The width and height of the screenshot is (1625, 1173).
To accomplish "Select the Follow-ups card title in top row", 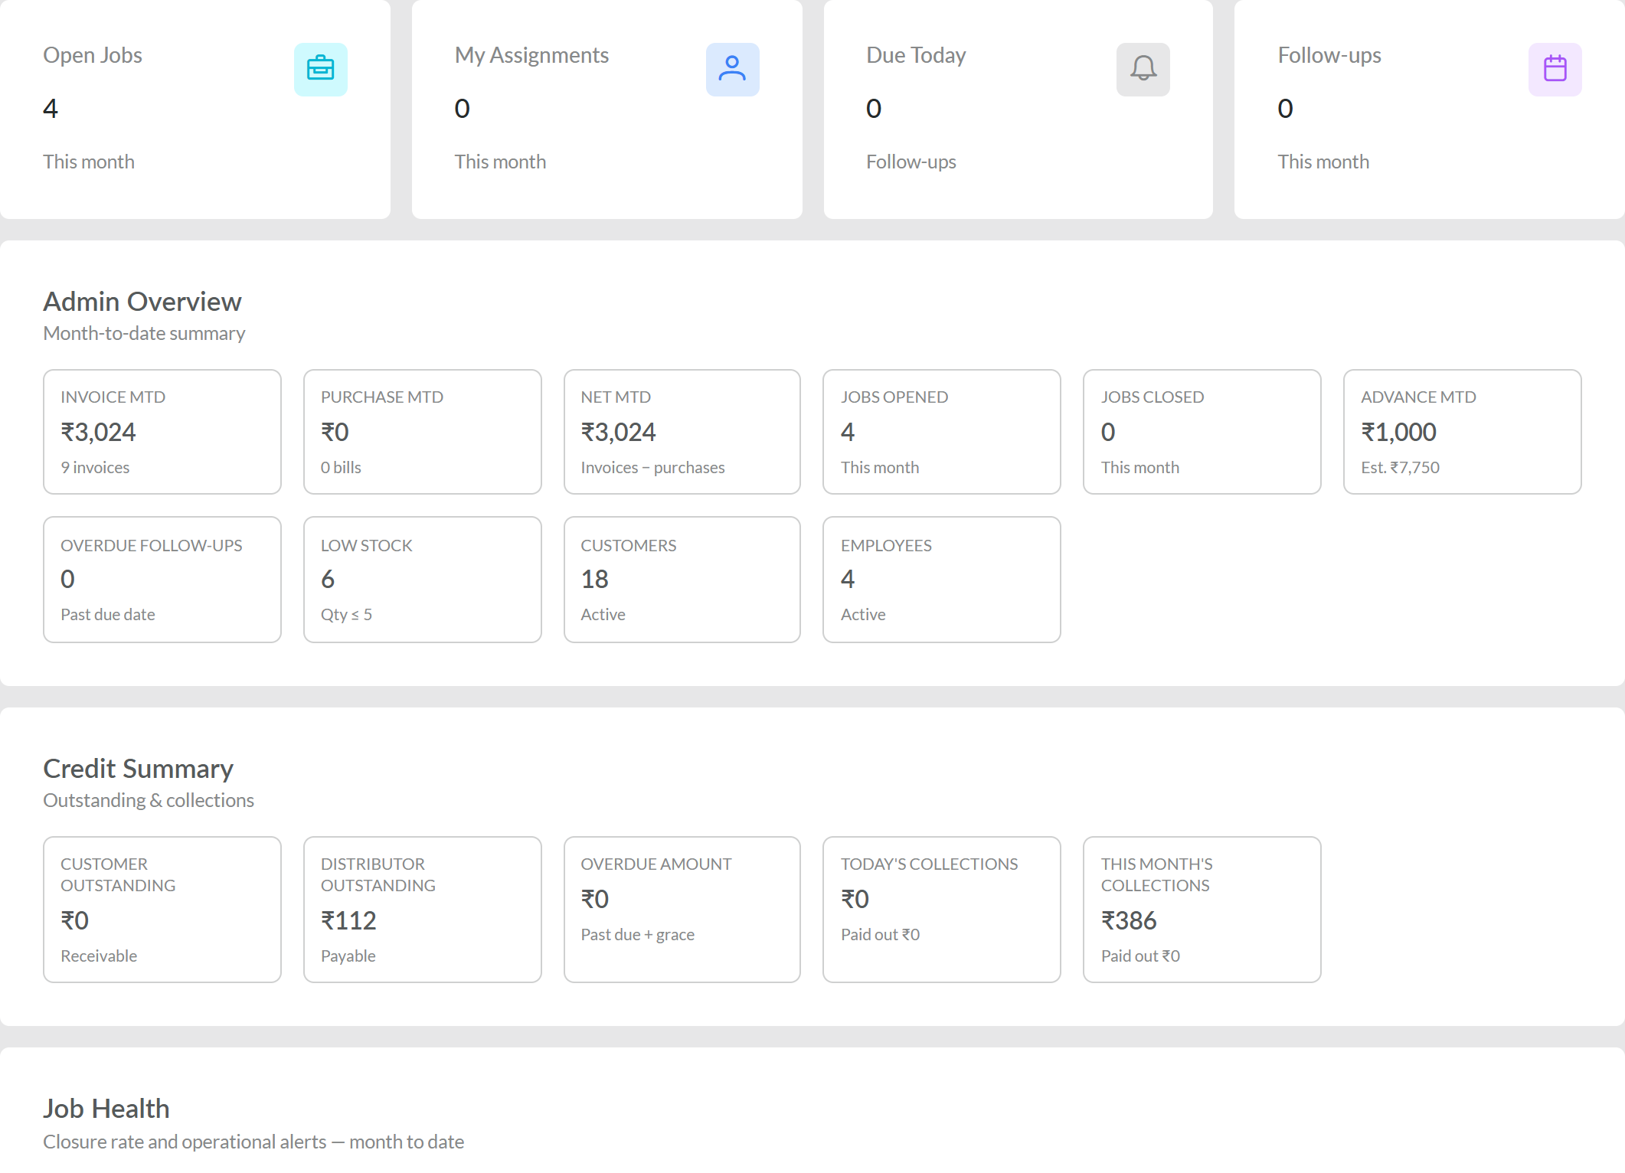I will [x=1329, y=55].
